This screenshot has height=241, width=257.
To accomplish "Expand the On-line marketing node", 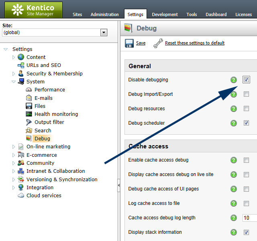I will point(14,147).
